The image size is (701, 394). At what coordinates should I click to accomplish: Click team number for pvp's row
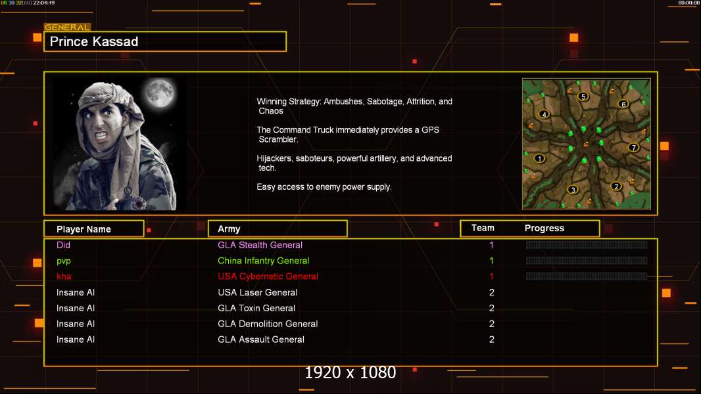[x=491, y=261]
